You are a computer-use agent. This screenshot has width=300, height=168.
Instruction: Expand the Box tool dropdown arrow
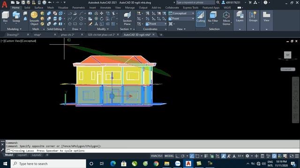coord(5,23)
